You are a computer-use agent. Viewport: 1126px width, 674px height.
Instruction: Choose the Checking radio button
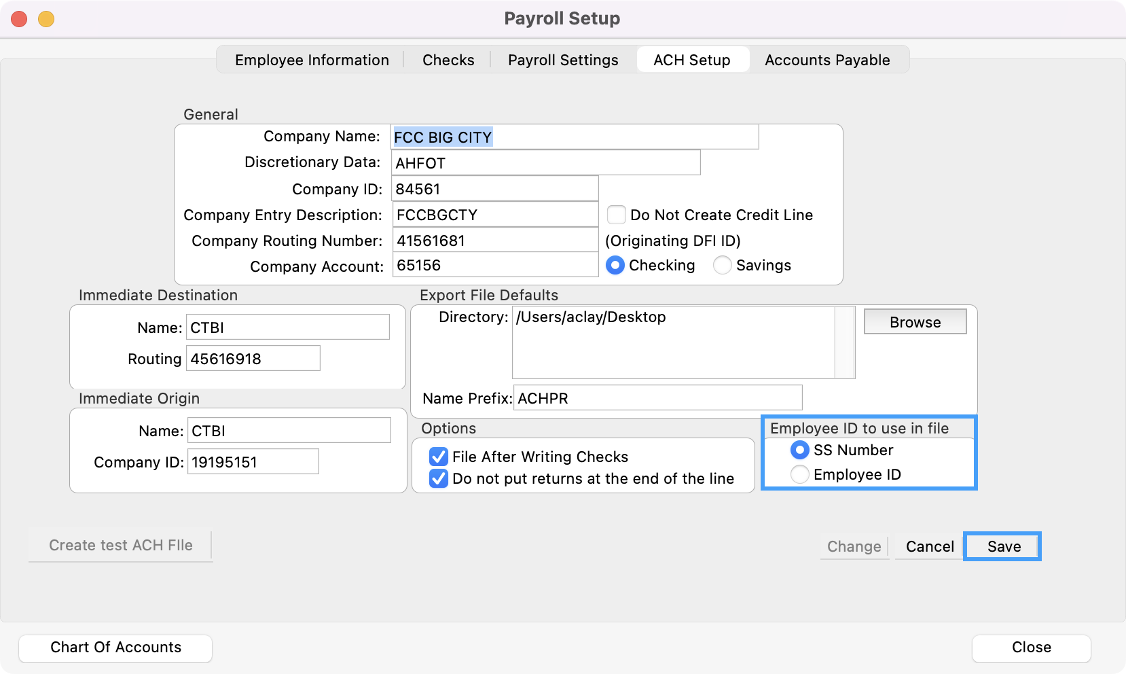click(615, 265)
